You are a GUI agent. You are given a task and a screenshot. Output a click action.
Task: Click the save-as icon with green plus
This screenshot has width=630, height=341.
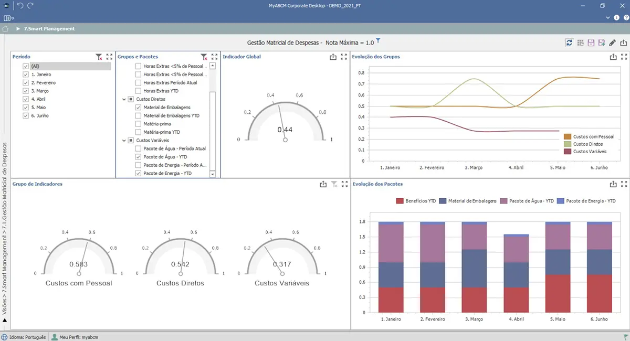pos(602,43)
